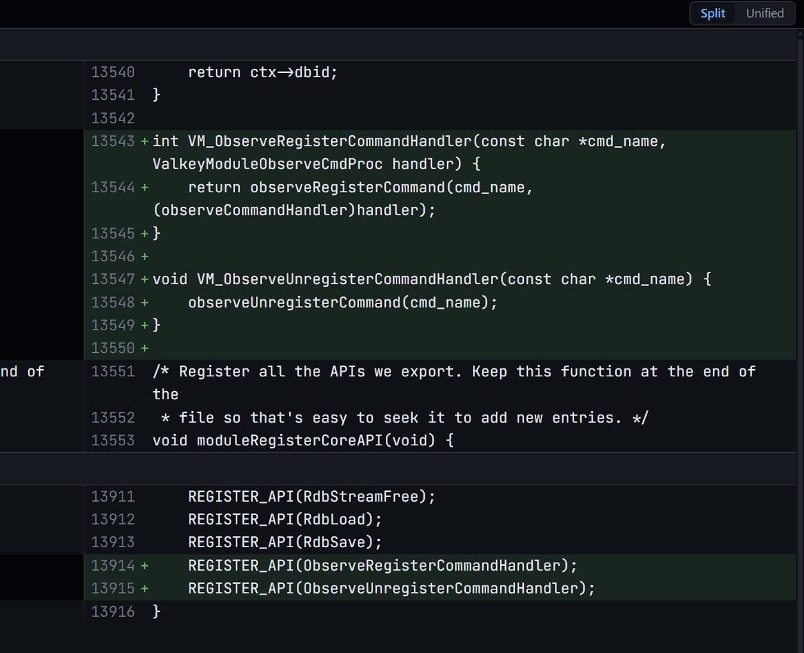
Task: Click REGISTER_API(RdbStreamFree) line
Action: [x=312, y=497]
